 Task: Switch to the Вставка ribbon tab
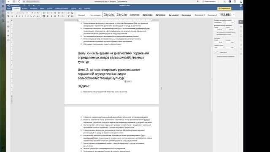(x=24, y=8)
